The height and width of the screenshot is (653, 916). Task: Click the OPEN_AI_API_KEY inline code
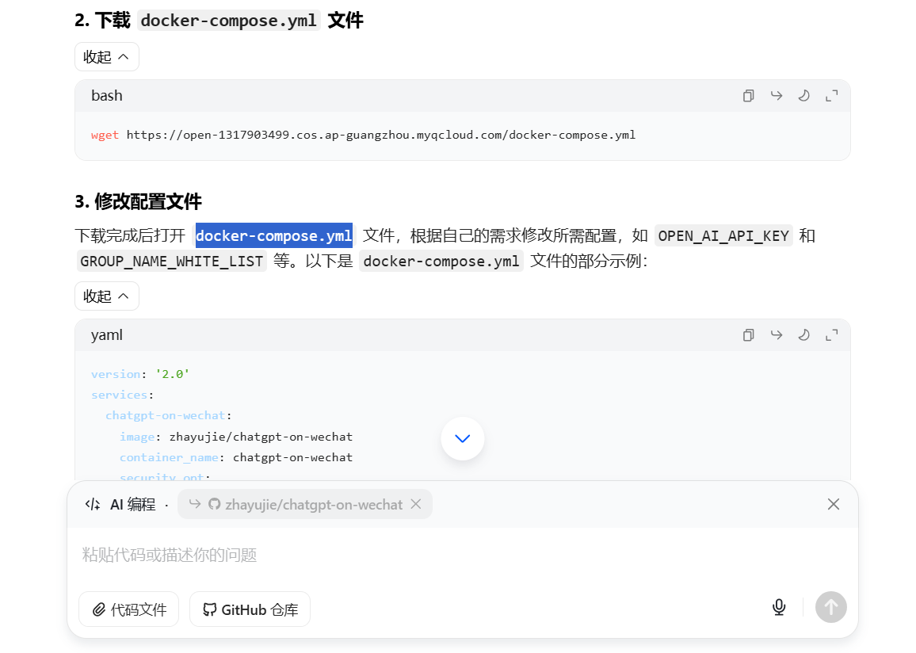[723, 236]
